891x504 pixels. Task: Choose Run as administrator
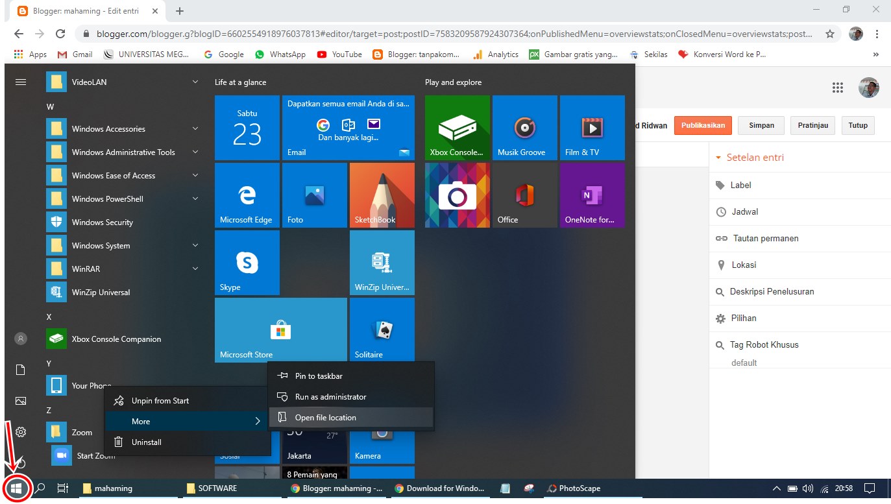click(351, 397)
